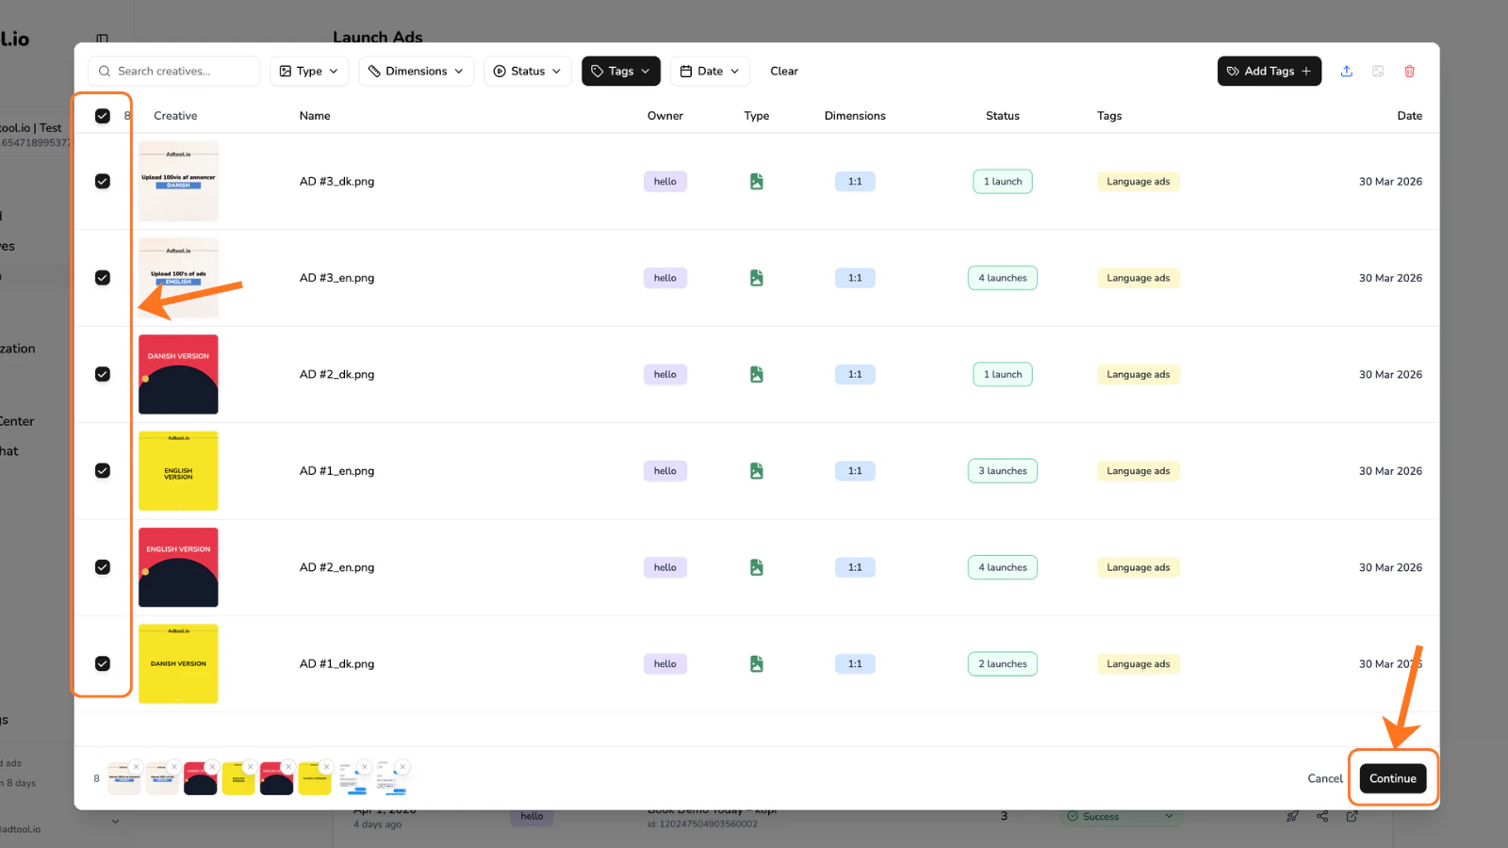Uncheck the AD #3_en.png checkbox

click(x=103, y=278)
